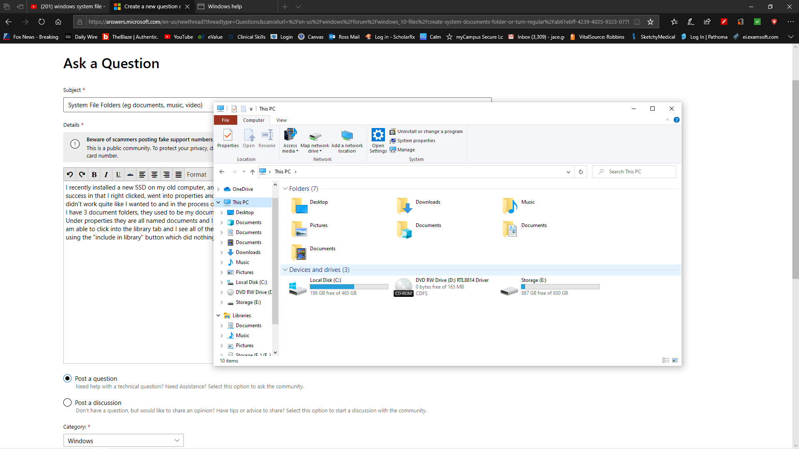This screenshot has height=449, width=799.
Task: Minimize Explorer ribbon with caret
Action: coord(667,120)
